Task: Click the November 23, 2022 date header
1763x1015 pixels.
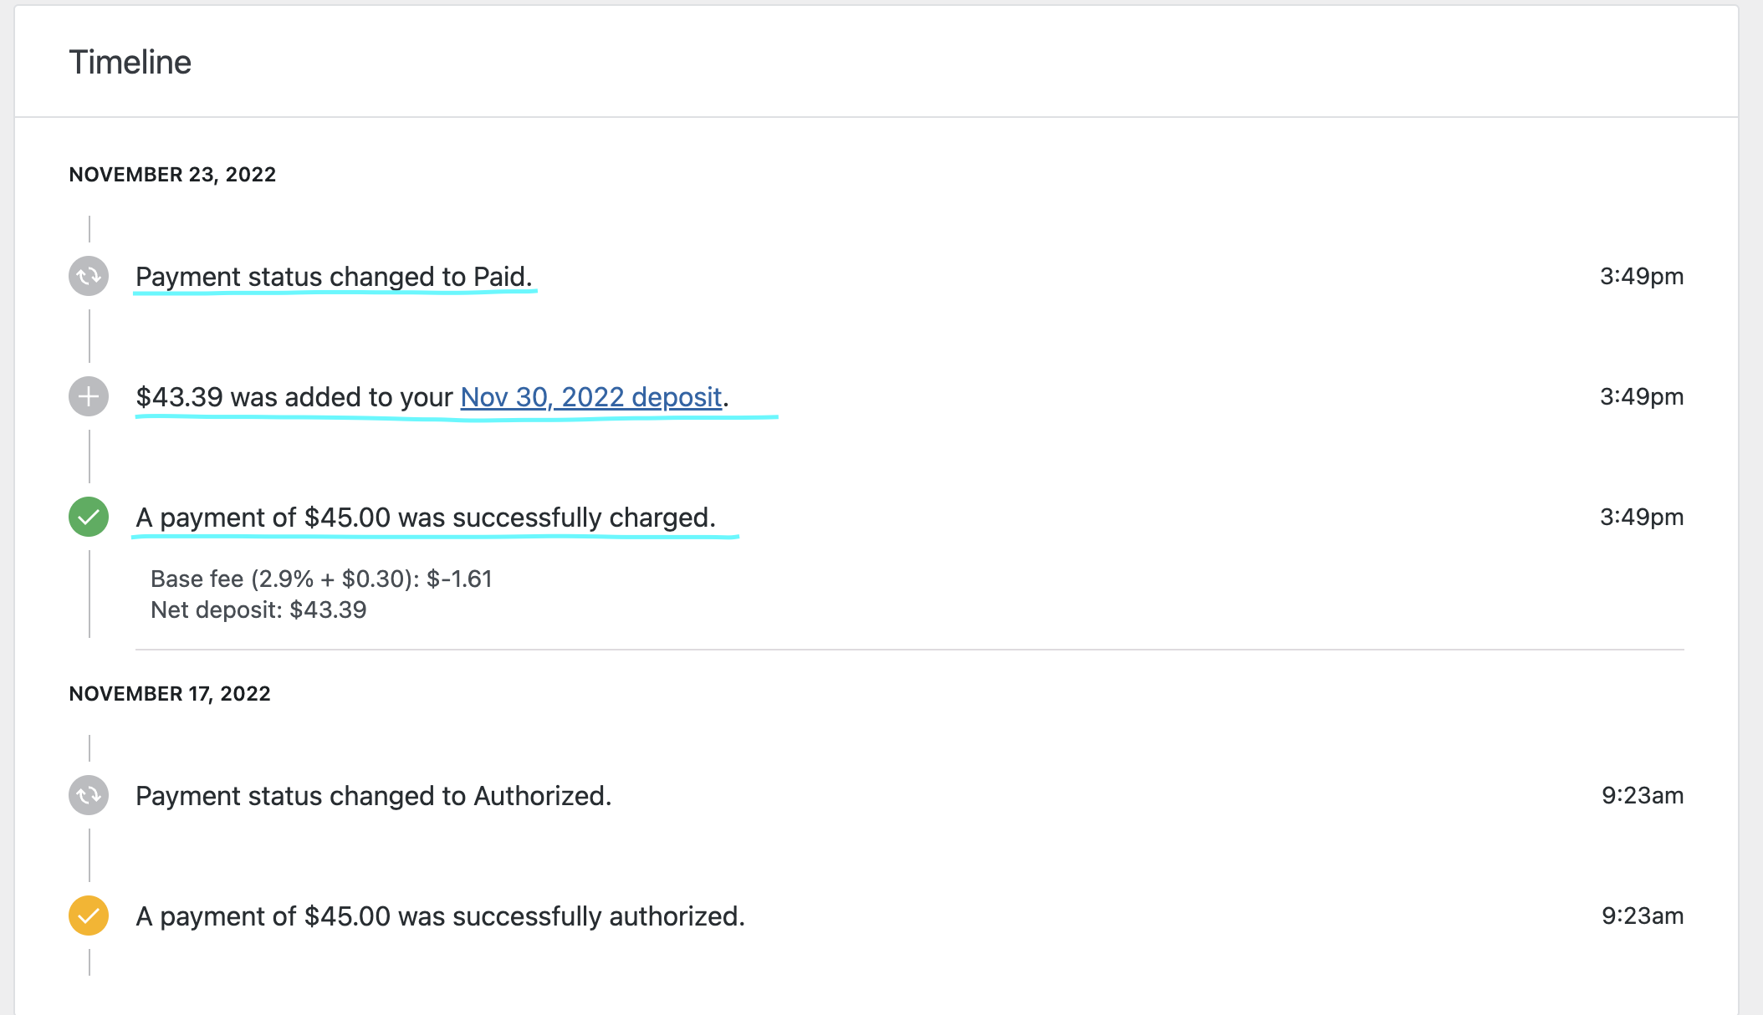Action: (172, 175)
